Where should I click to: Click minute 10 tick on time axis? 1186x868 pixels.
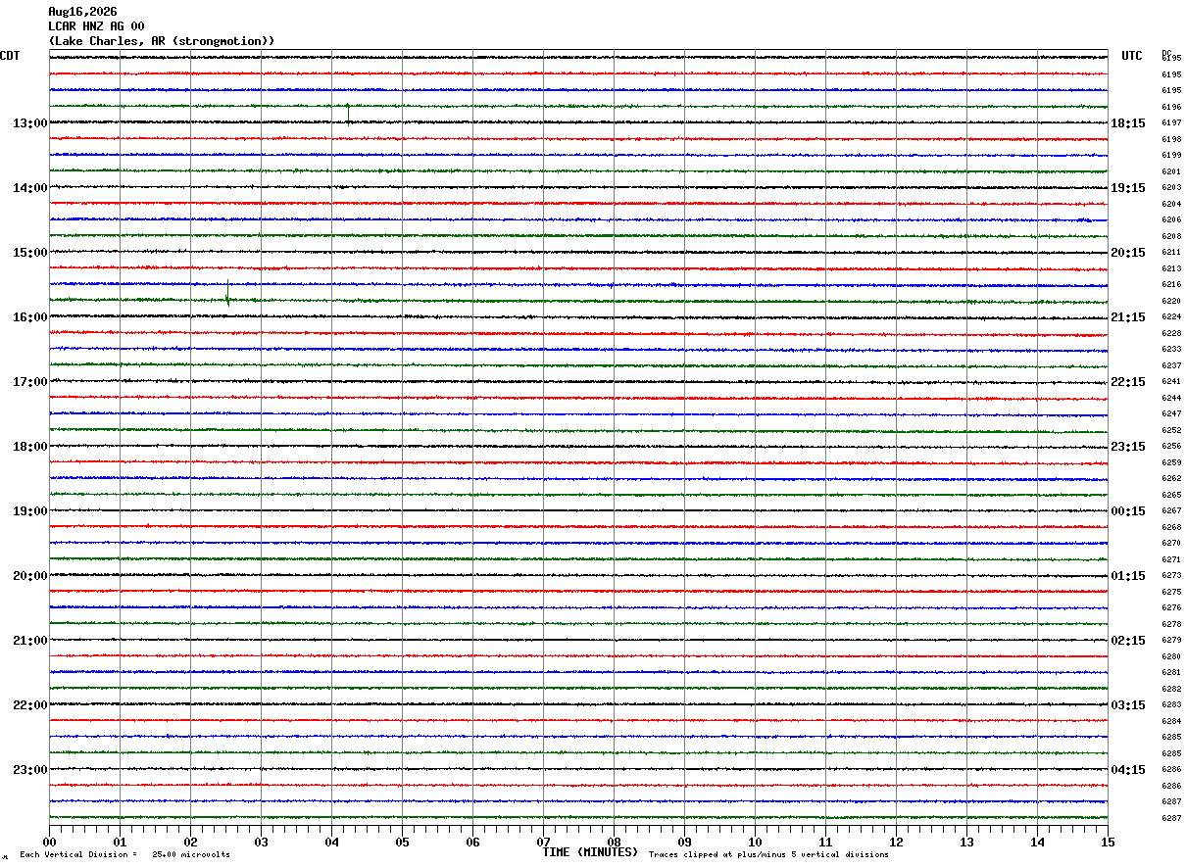(x=755, y=842)
